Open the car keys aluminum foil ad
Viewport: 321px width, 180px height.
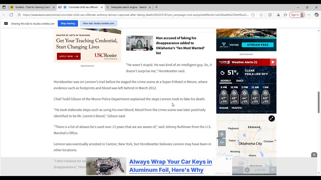(171, 166)
